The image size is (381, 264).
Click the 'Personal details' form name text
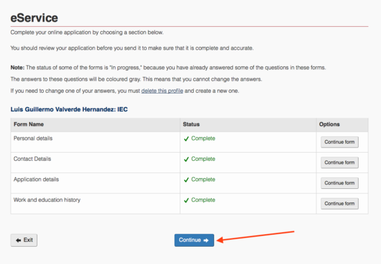click(33, 138)
